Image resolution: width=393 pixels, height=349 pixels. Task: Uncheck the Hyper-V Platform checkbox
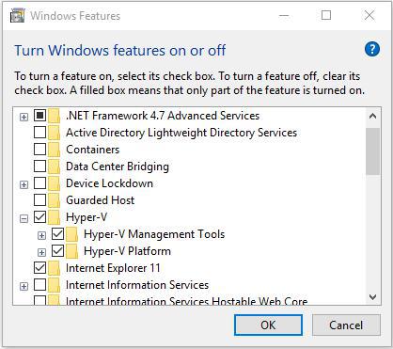pos(58,251)
